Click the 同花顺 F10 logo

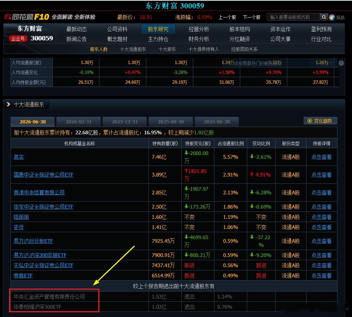pyautogui.click(x=27, y=17)
